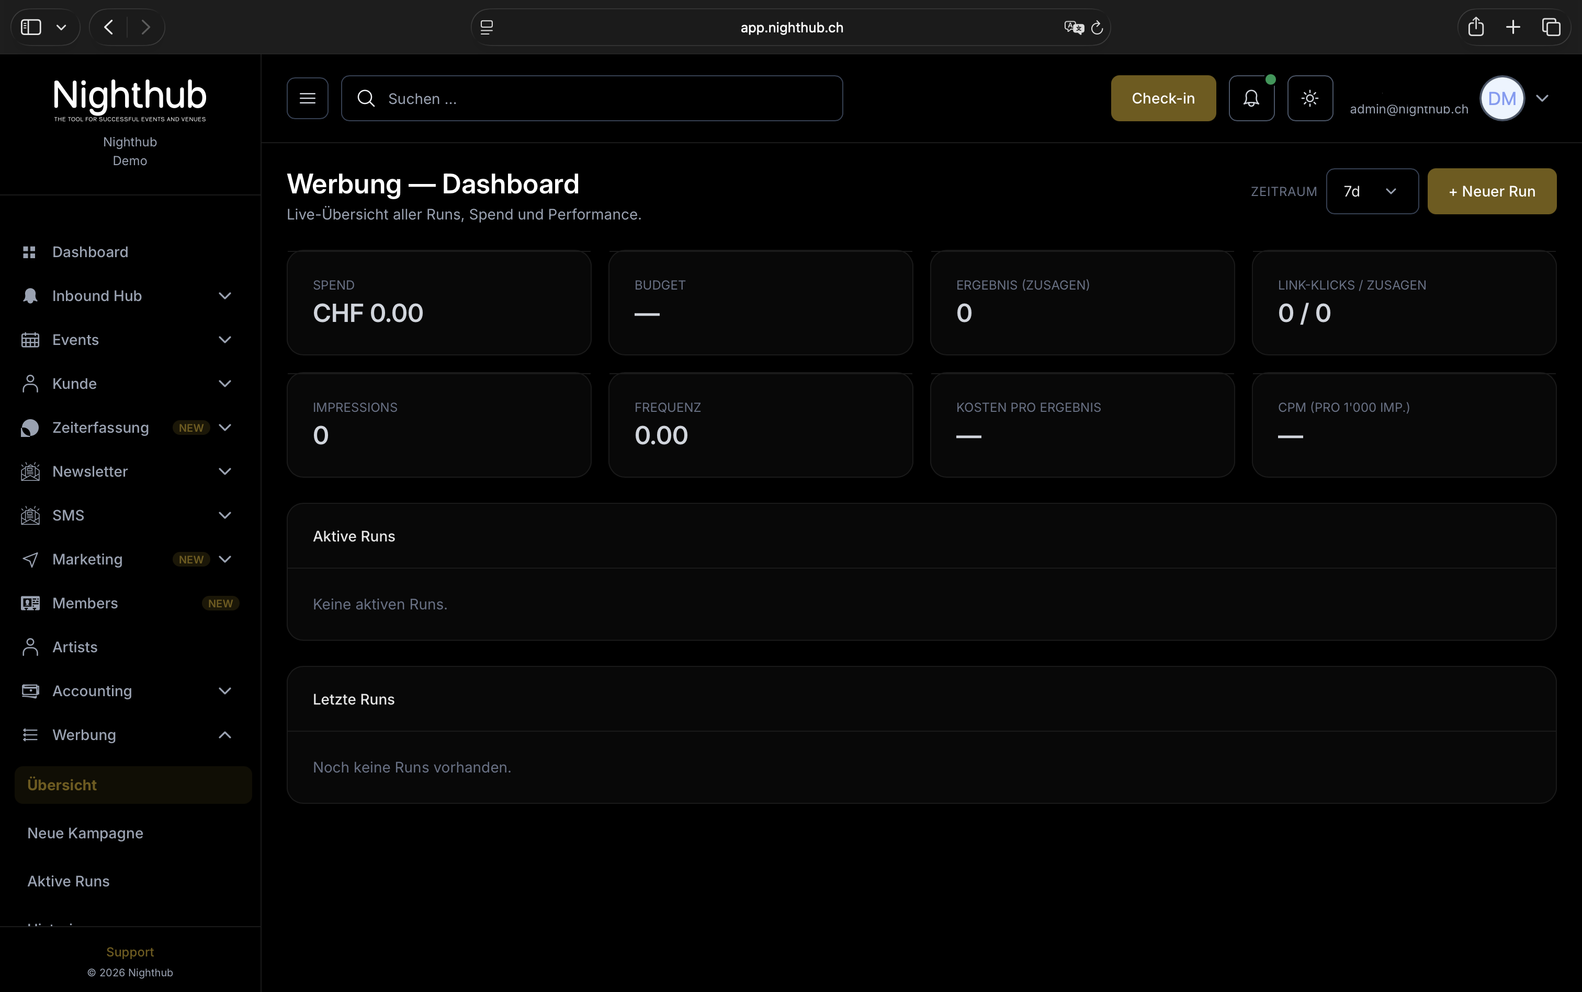Expand the Marketing chevron
1582x992 pixels.
coord(224,560)
